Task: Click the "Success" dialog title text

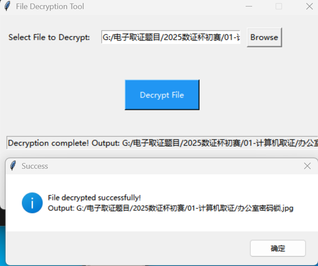Action: click(35, 166)
